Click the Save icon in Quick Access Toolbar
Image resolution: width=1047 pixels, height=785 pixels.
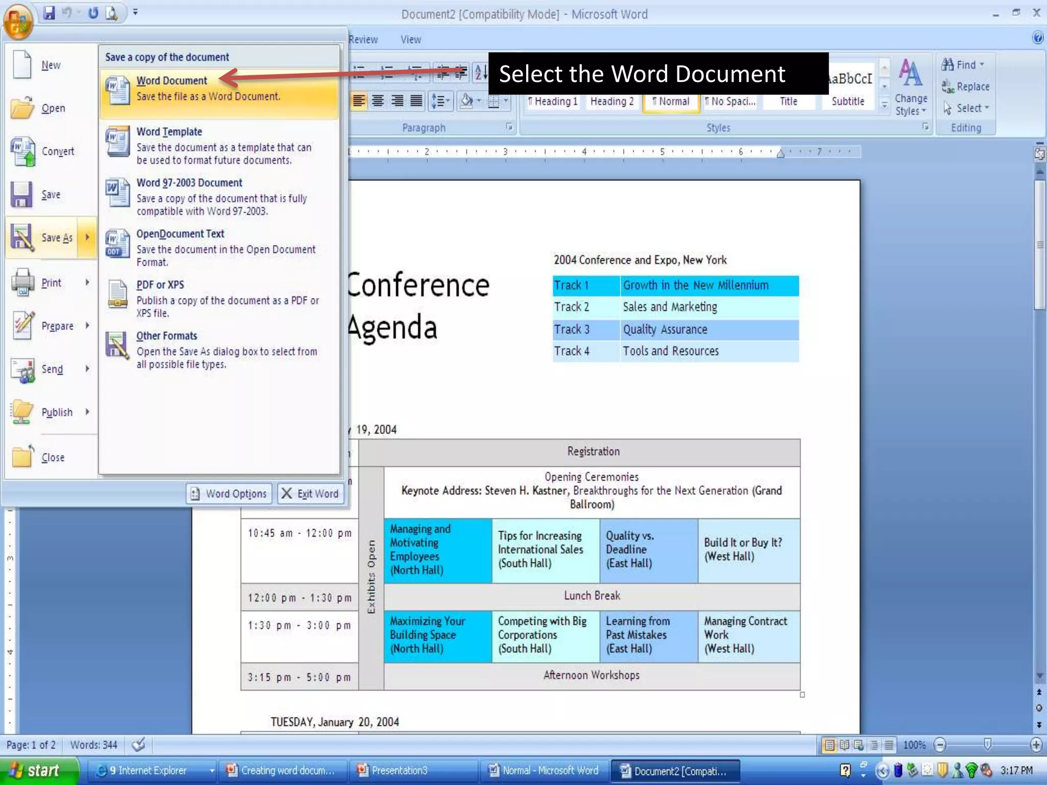(49, 13)
